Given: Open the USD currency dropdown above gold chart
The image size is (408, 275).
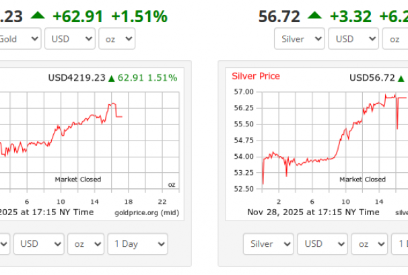Looking at the screenshot, I should point(69,39).
